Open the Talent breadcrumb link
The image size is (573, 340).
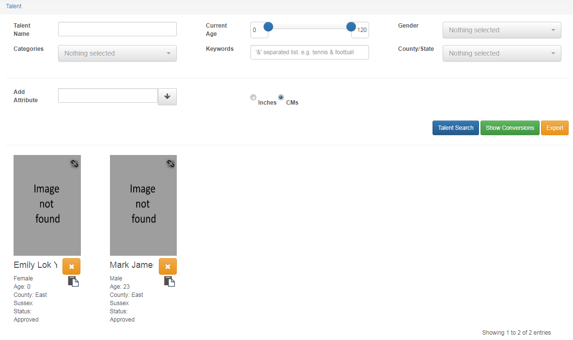tap(14, 6)
